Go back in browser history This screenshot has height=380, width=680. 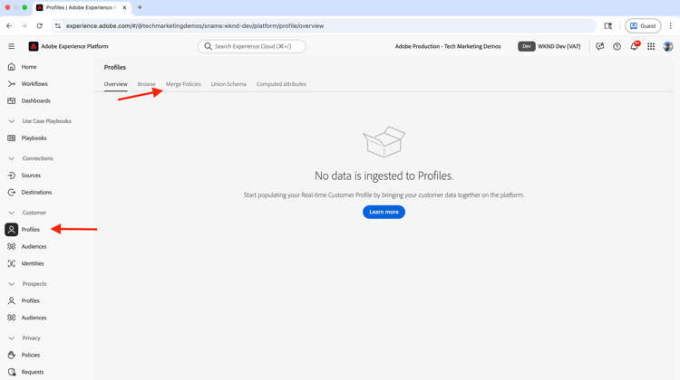click(x=9, y=26)
